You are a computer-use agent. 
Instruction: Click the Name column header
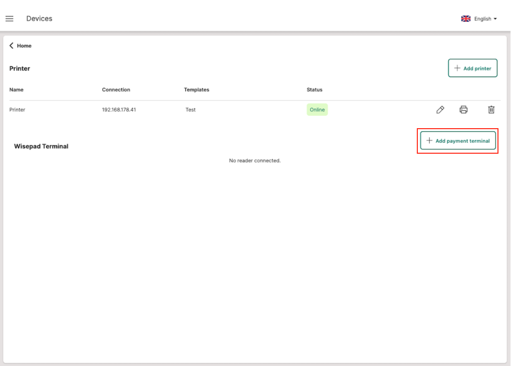coord(17,90)
